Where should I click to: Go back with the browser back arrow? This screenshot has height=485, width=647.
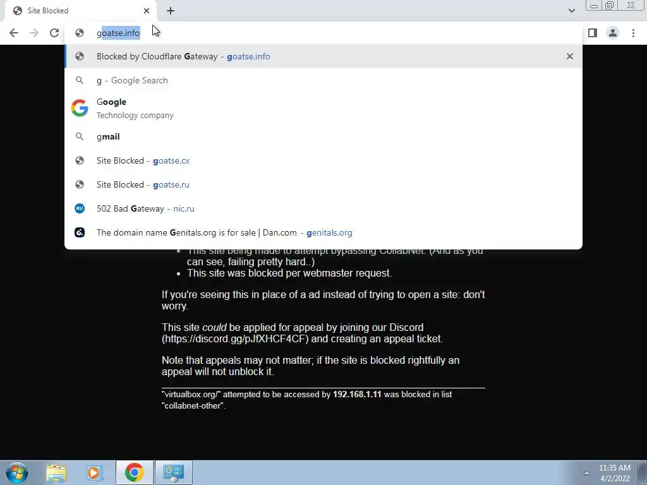point(14,33)
